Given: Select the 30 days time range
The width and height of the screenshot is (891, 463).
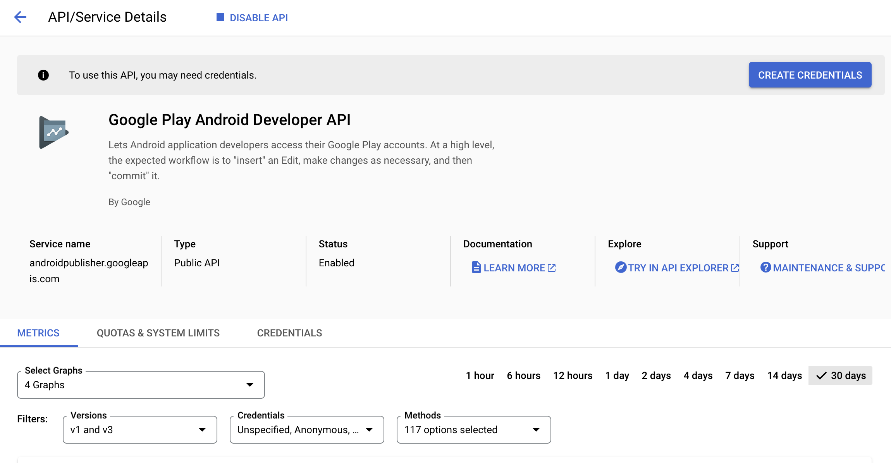Looking at the screenshot, I should click(x=840, y=376).
